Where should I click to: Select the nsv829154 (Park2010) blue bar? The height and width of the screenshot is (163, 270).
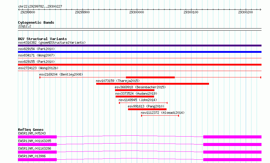pos(140,52)
